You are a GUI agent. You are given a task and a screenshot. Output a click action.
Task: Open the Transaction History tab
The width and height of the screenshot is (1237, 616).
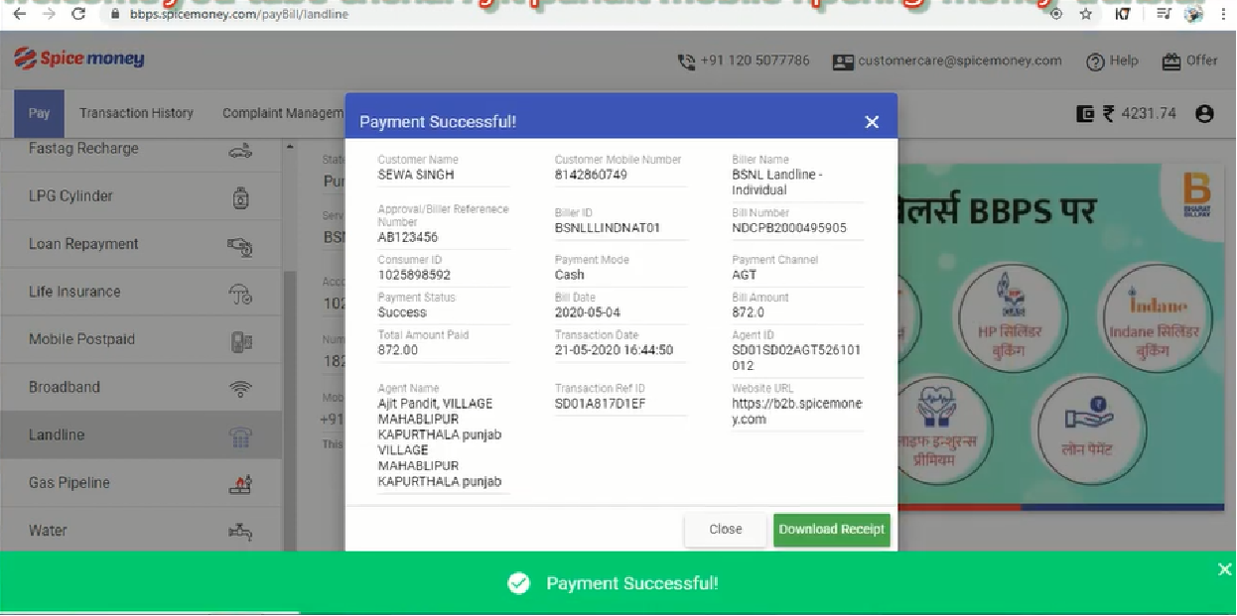coord(136,113)
